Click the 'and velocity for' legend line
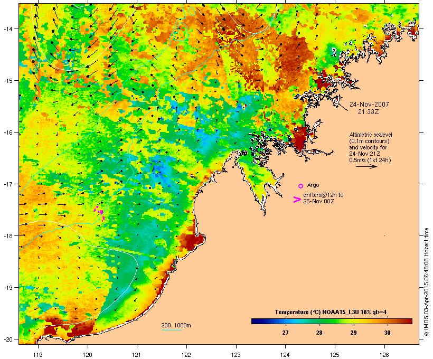This screenshot has height=359, width=433. [x=368, y=147]
